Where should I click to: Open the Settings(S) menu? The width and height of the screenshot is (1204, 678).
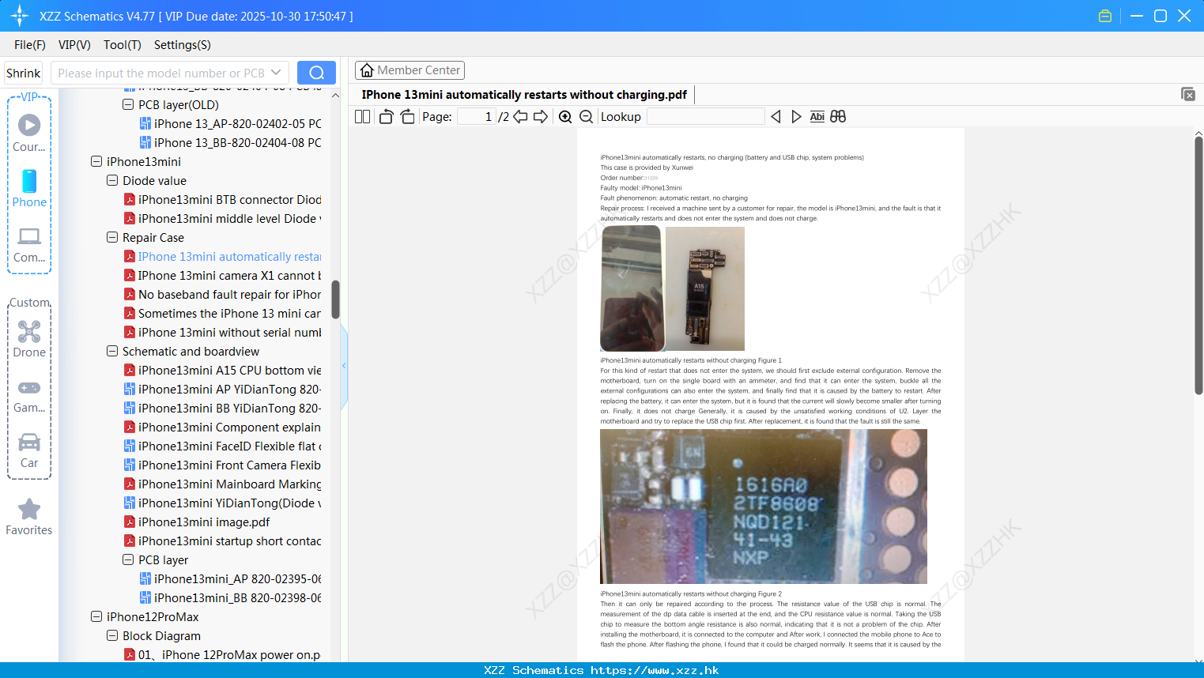(183, 45)
